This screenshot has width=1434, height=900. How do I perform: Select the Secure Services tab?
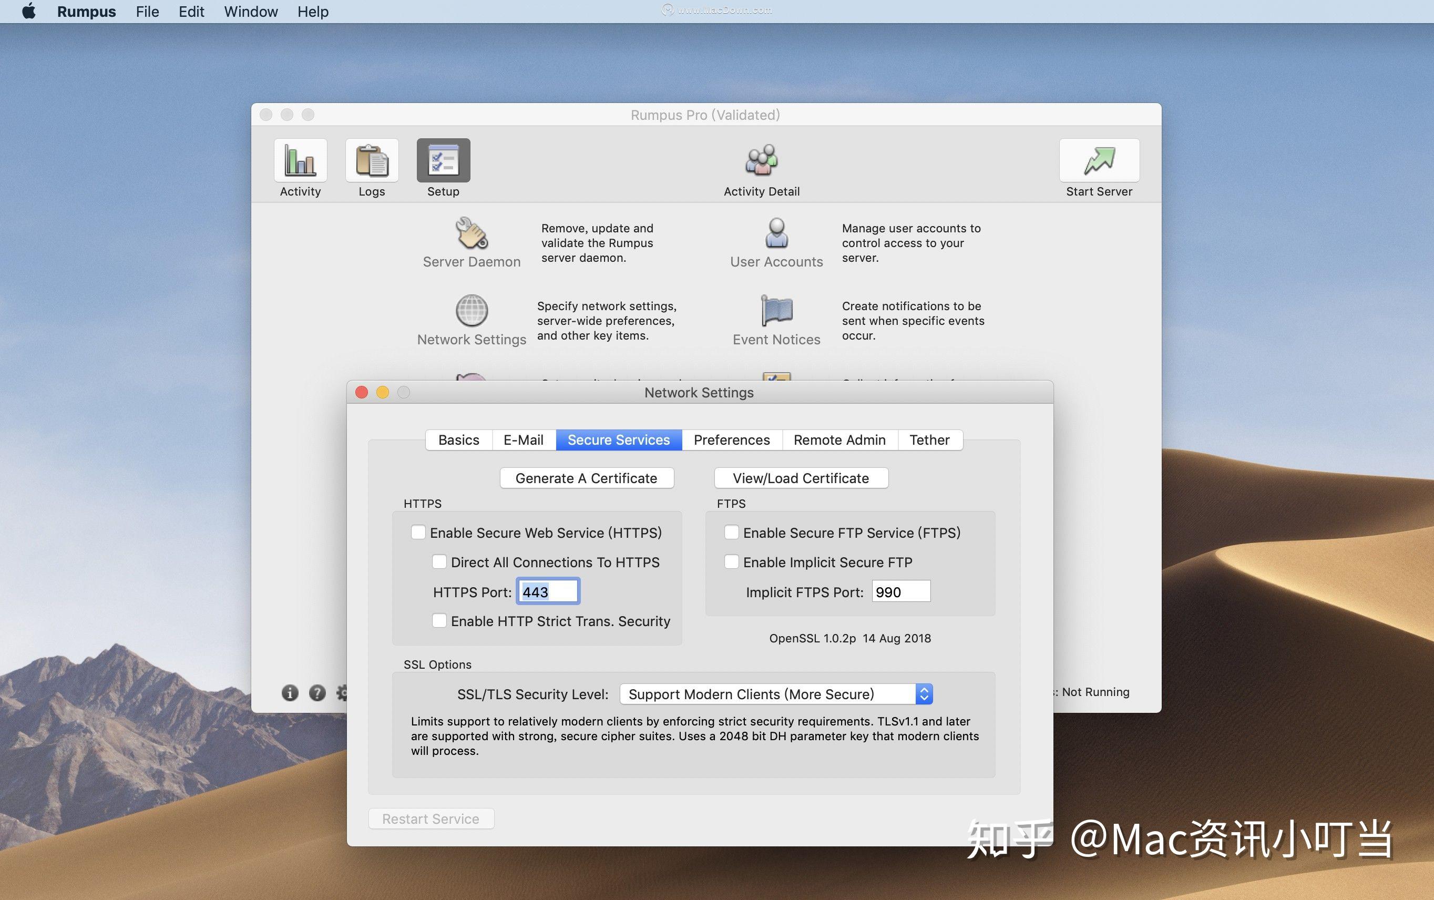click(619, 440)
